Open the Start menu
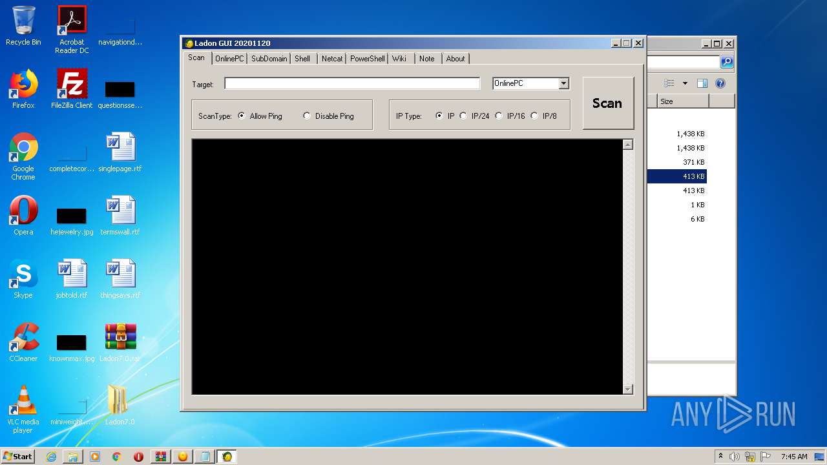The height and width of the screenshot is (465, 827). click(x=17, y=457)
